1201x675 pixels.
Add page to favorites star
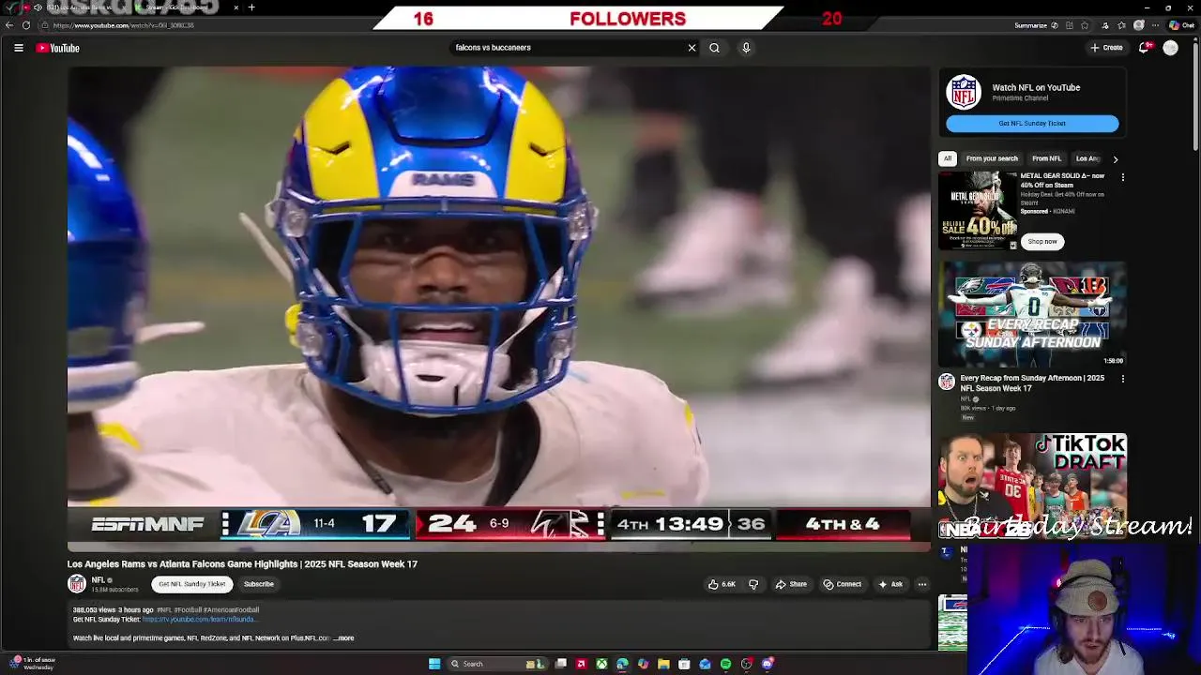(1086, 25)
